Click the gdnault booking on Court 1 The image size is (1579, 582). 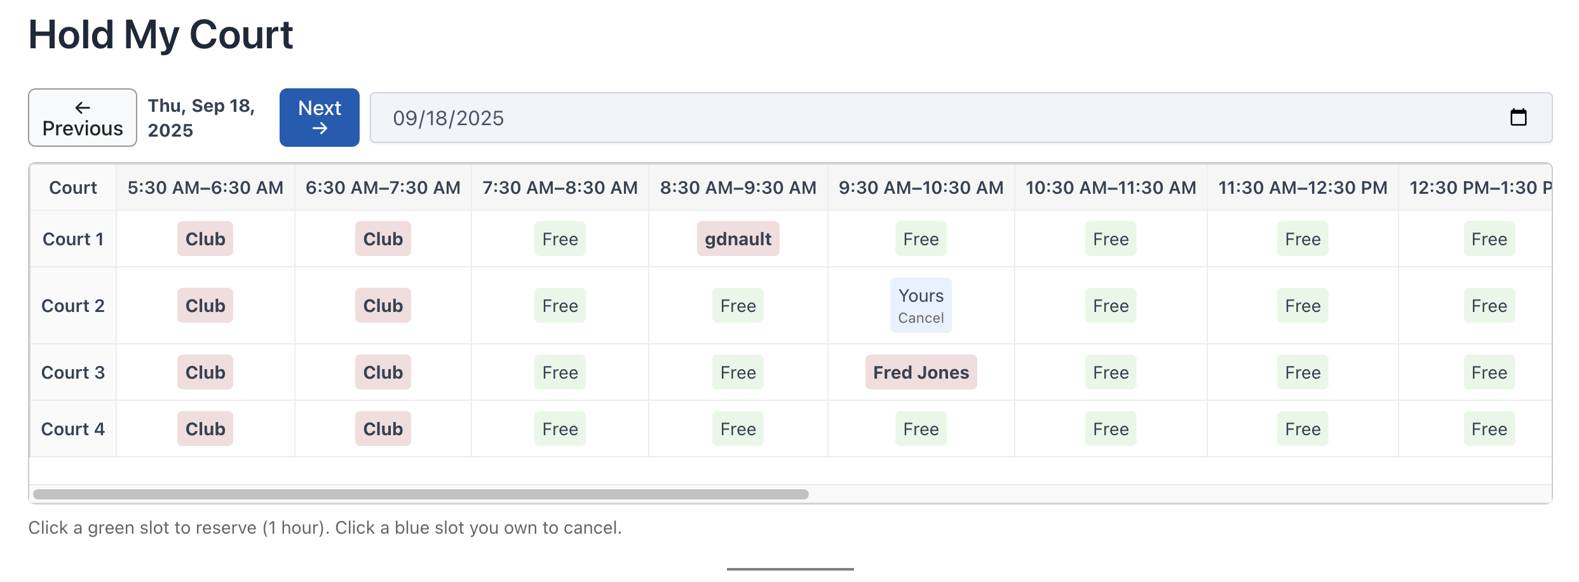tap(738, 239)
